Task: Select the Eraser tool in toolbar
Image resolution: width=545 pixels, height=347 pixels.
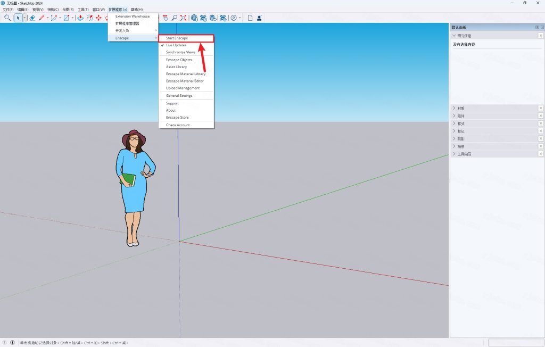Action: click(x=32, y=18)
